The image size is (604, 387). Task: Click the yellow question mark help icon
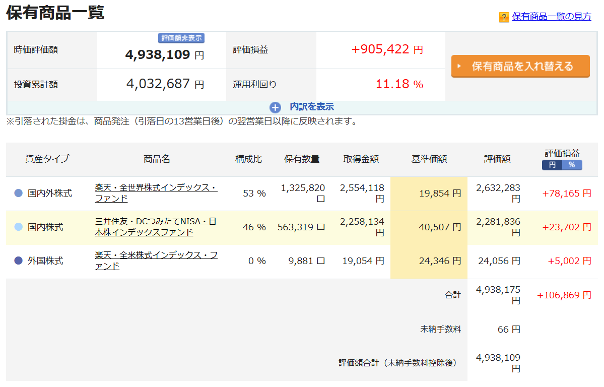coord(504,17)
